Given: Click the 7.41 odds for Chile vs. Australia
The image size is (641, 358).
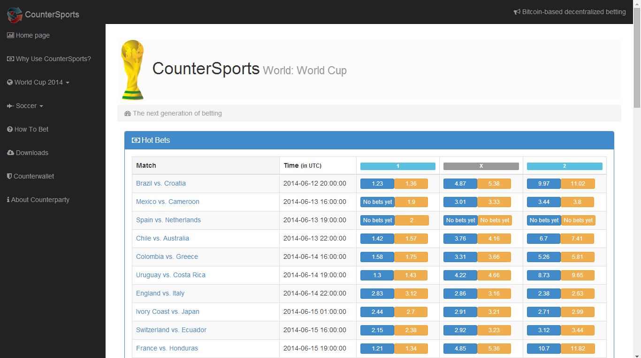Looking at the screenshot, I should click(x=577, y=239).
